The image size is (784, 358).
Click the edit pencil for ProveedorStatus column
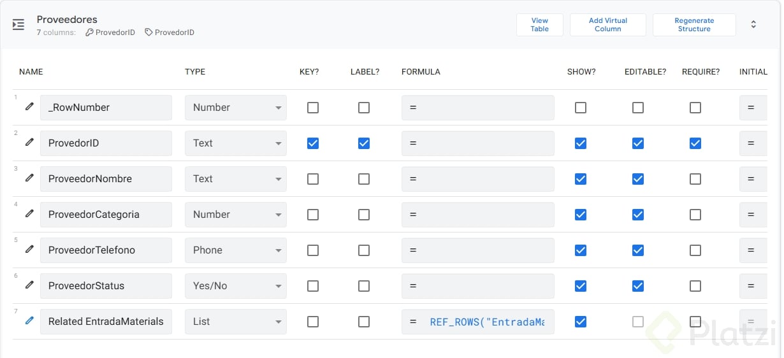[x=29, y=285]
